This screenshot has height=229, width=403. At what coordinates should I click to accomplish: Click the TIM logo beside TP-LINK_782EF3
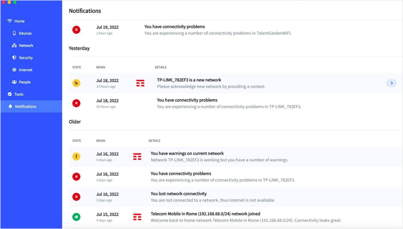(x=140, y=83)
